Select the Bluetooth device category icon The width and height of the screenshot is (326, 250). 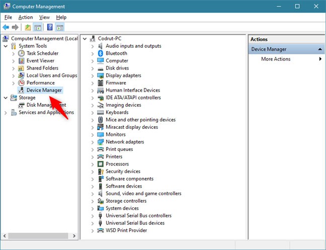[x=101, y=53]
